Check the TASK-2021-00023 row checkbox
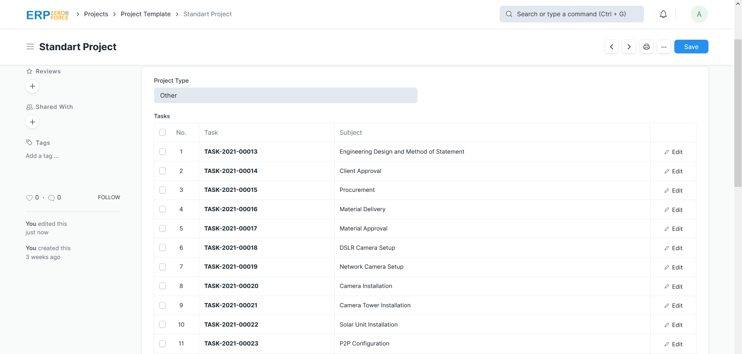742x354 pixels. (x=162, y=344)
